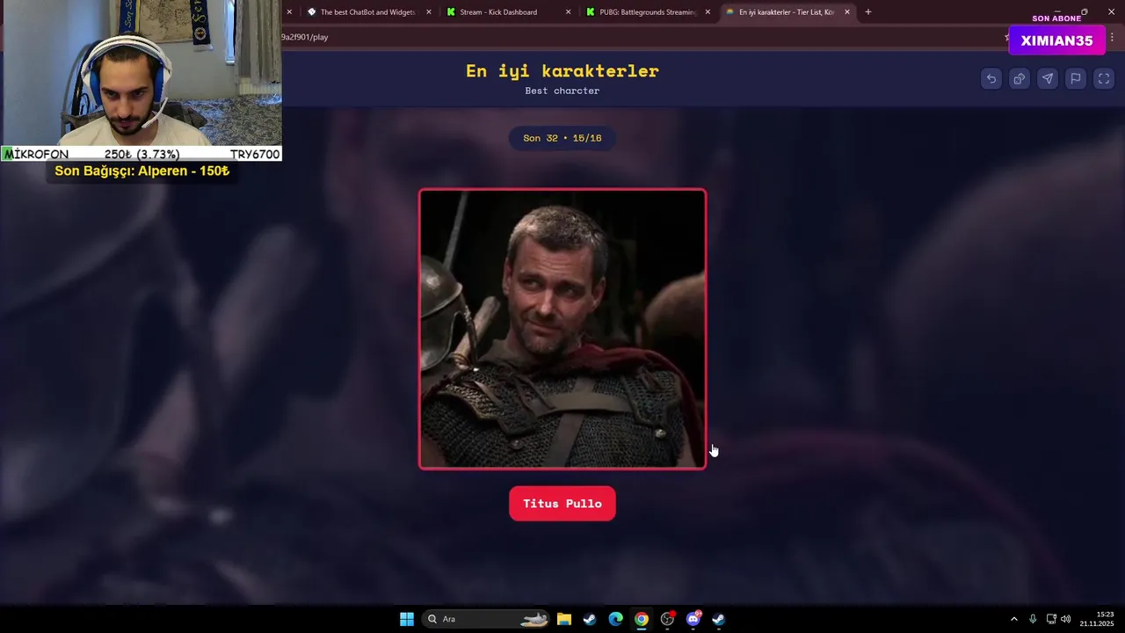
Task: Close the 'The best ChatBot and Widgets' tab
Action: (x=429, y=12)
